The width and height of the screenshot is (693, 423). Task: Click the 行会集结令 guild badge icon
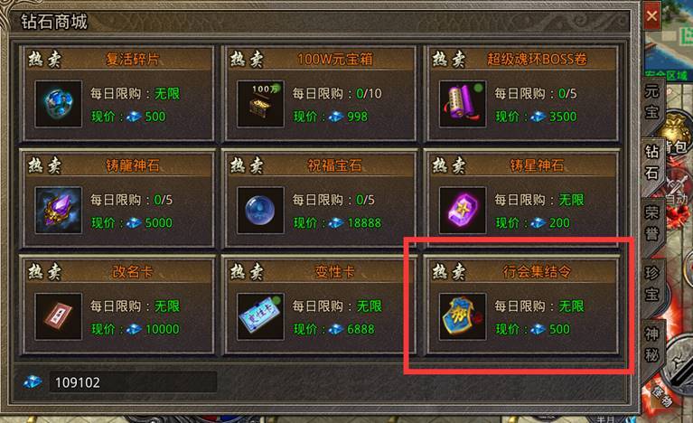tap(463, 316)
